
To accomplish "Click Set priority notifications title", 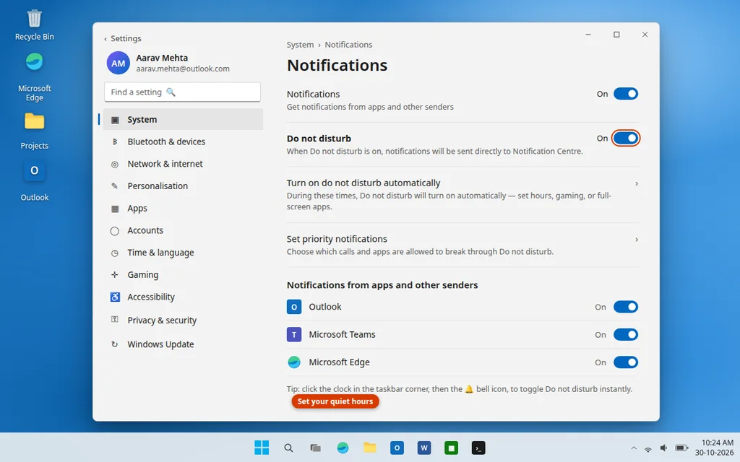I will point(337,239).
